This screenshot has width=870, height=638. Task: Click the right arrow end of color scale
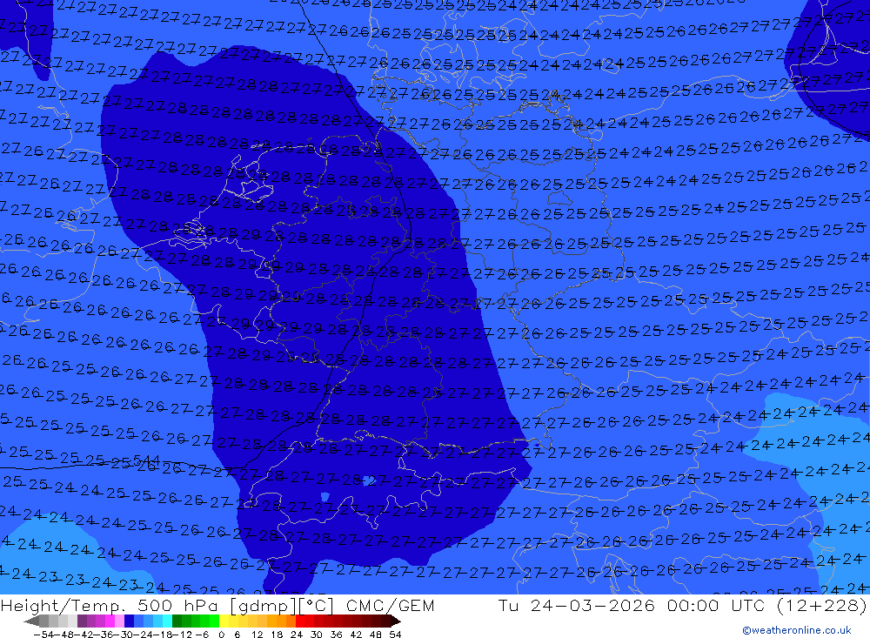(x=396, y=621)
